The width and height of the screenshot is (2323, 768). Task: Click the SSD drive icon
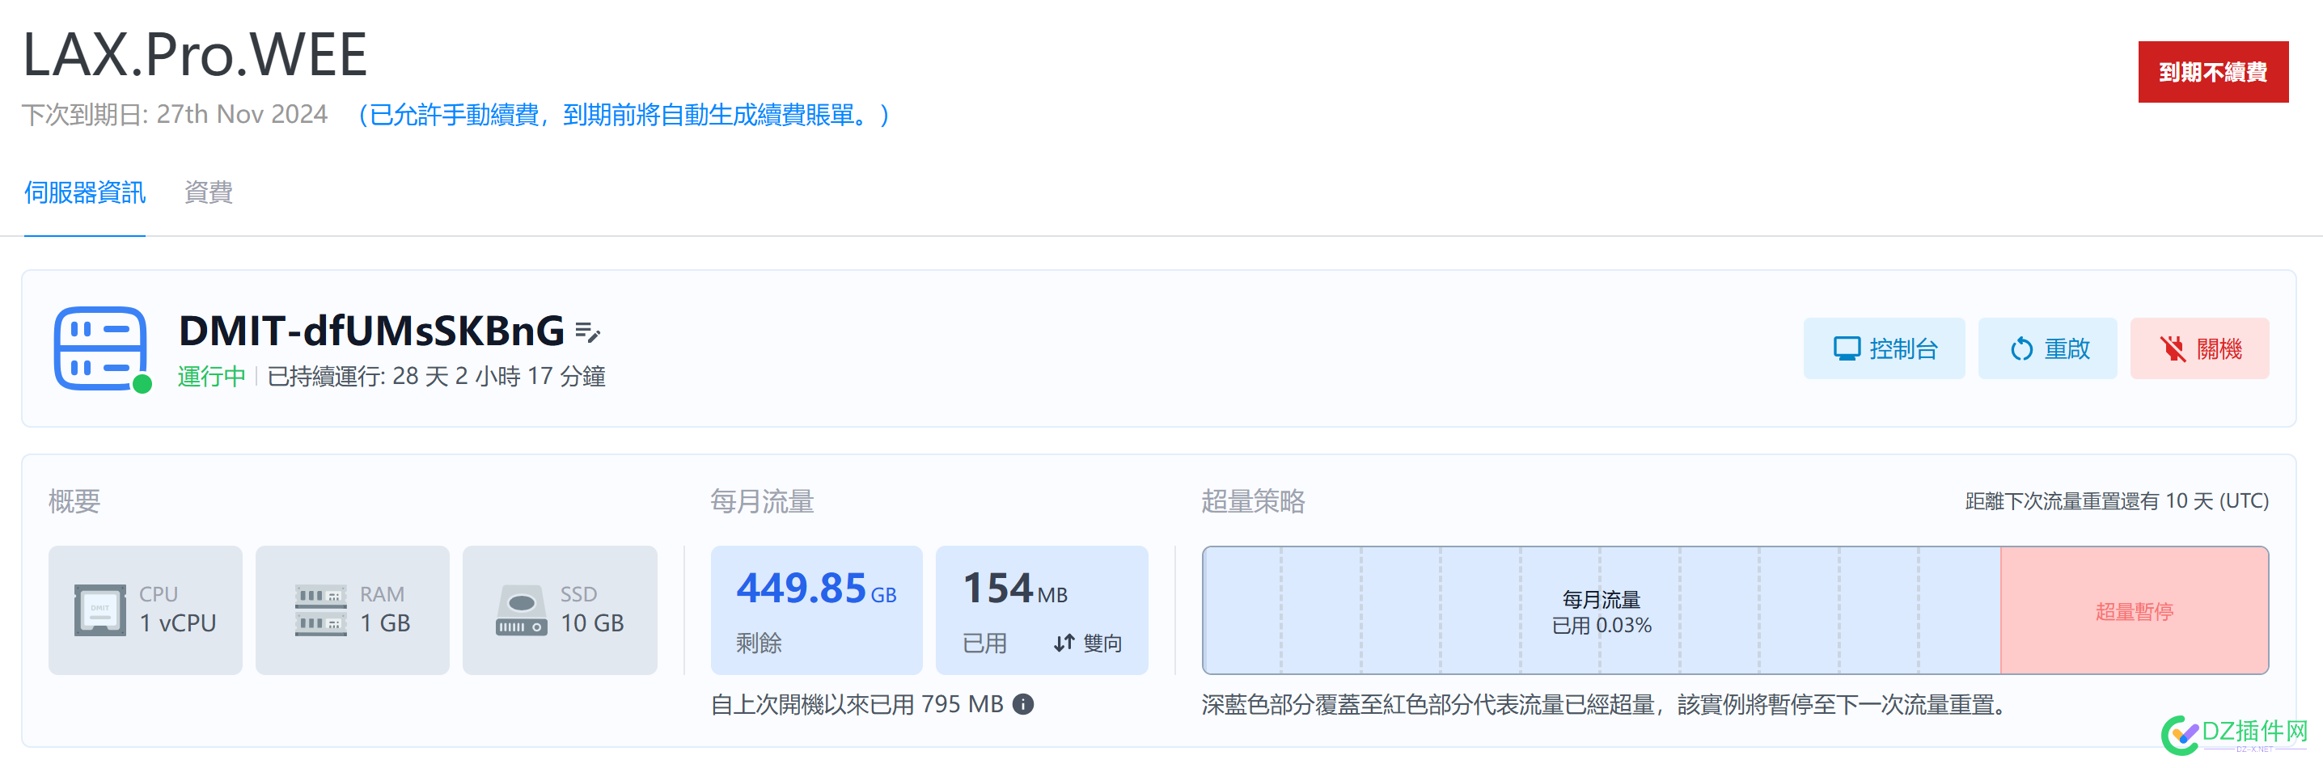(x=521, y=610)
